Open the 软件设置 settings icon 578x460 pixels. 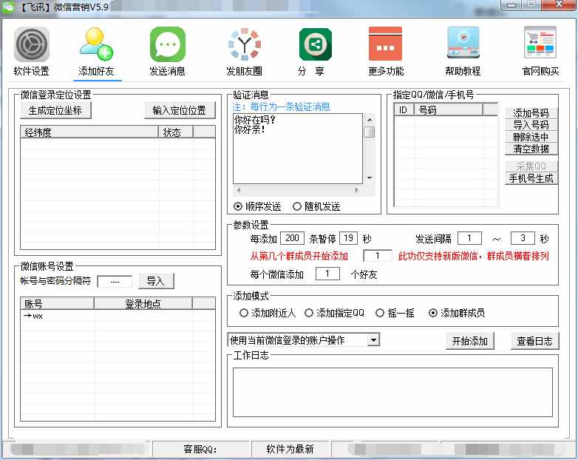pos(31,44)
